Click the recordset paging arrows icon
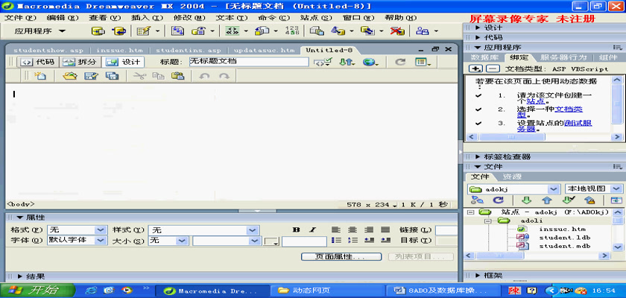This screenshot has width=626, height=298. click(x=233, y=31)
